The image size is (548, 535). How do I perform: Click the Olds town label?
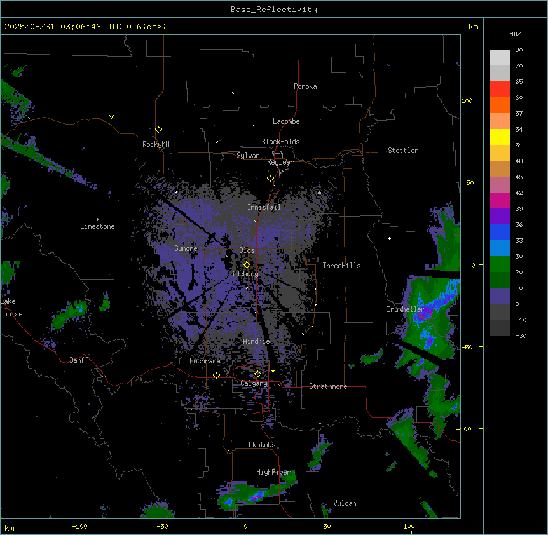click(x=247, y=250)
